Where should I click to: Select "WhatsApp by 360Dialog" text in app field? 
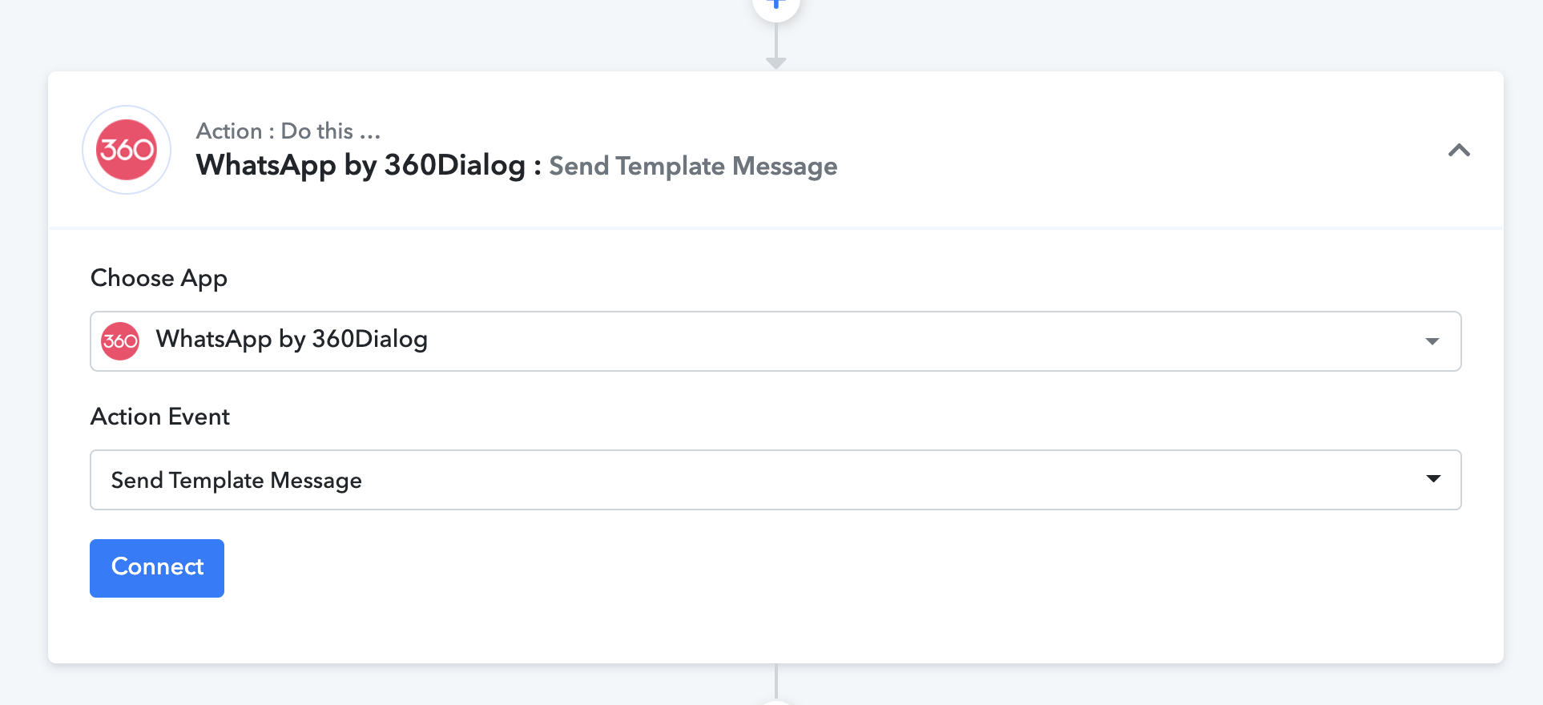click(292, 340)
